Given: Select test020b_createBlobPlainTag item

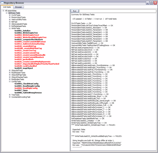Looking at the screenshot, I should point(28,48).
